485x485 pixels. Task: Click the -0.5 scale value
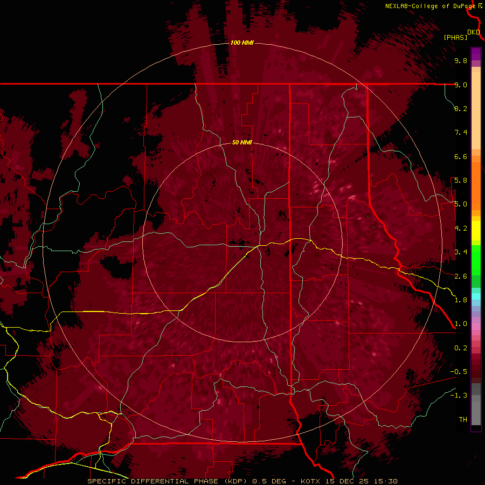459,372
